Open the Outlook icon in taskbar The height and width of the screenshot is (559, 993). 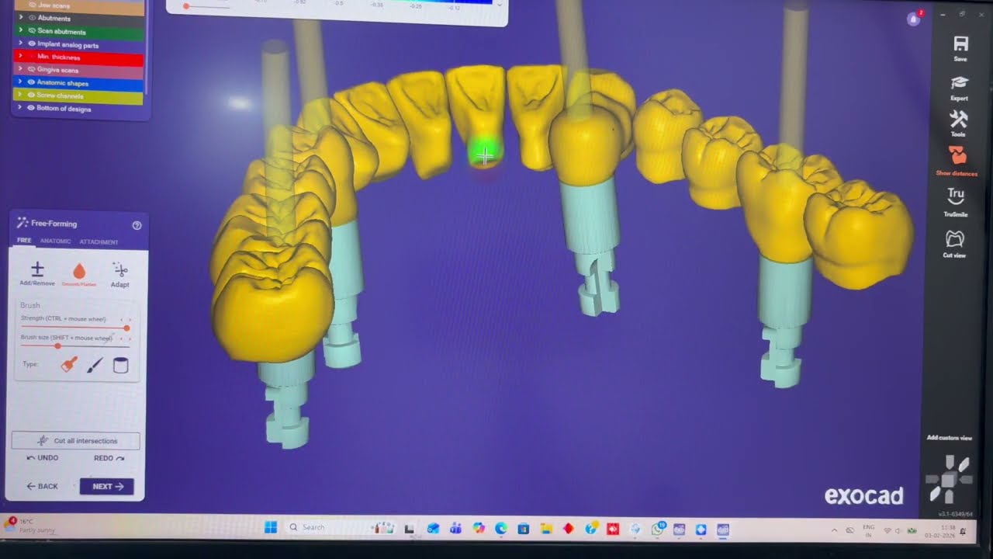coord(433,529)
